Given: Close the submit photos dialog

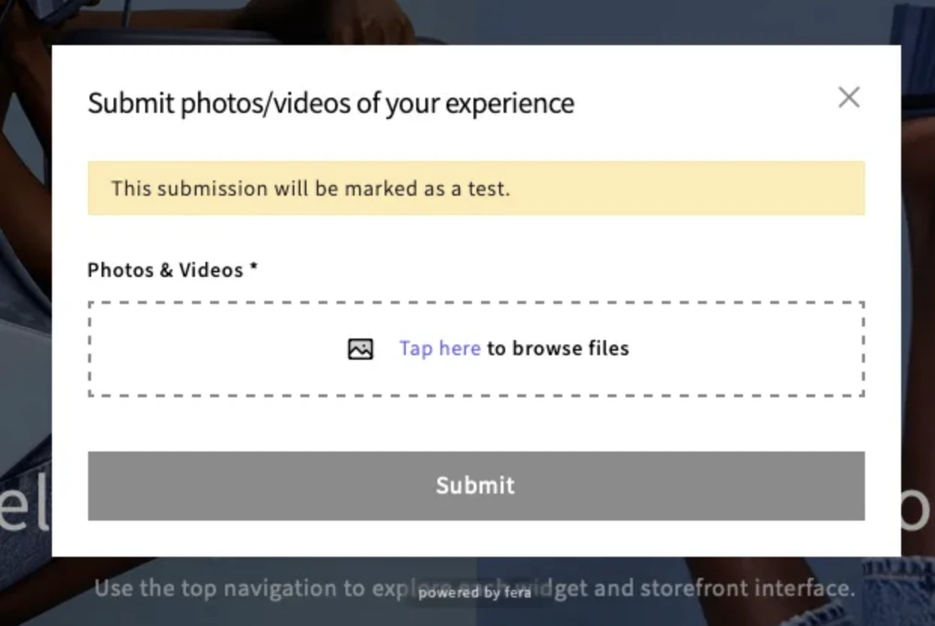Looking at the screenshot, I should (x=848, y=97).
